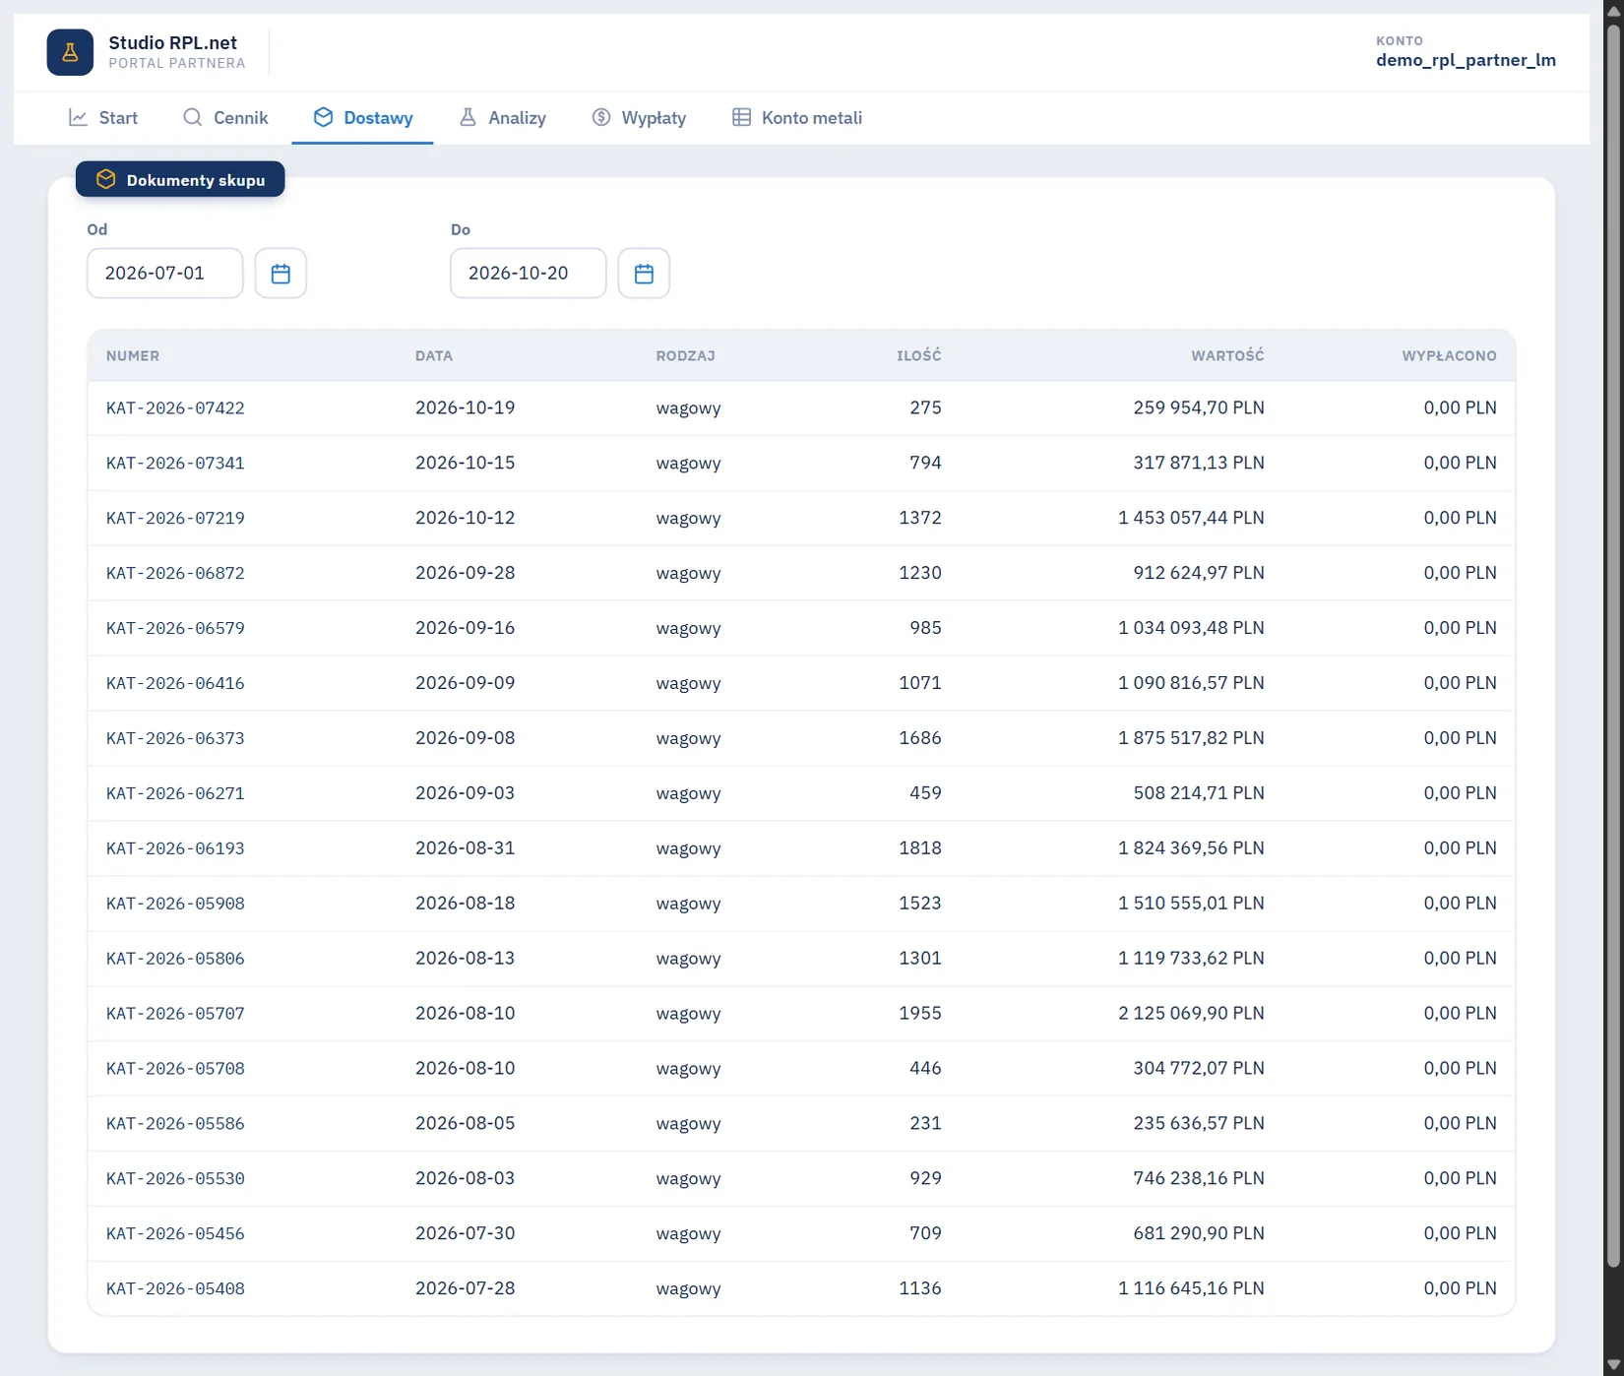Image resolution: width=1624 pixels, height=1376 pixels.
Task: Select row KAT-2026-06193
Action: pos(801,848)
